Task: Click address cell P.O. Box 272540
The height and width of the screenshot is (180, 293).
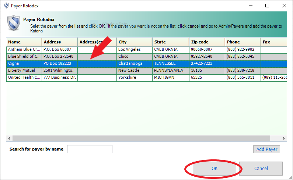Action: [60, 56]
